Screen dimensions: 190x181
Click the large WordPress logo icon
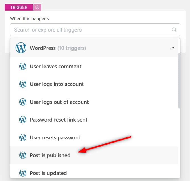(x=21, y=48)
